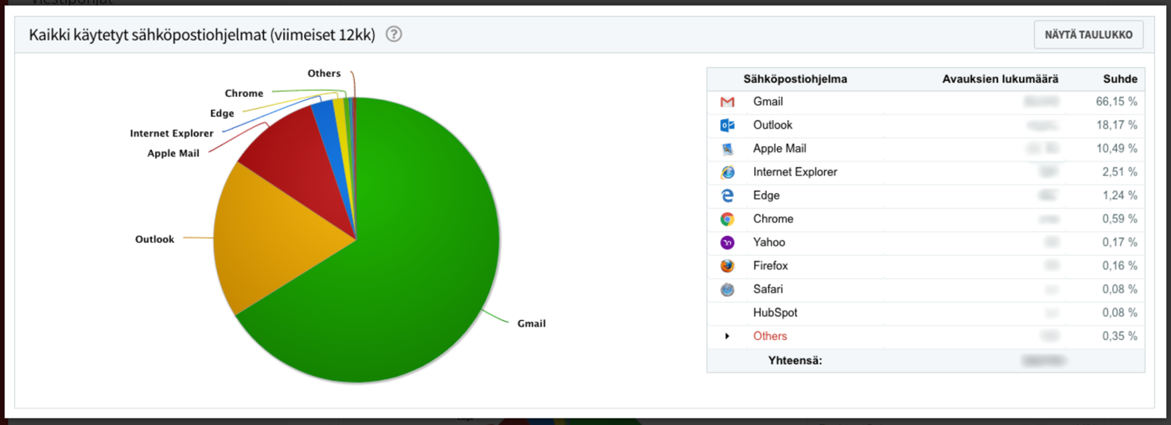Click the Gmail envelope icon in the table
The width and height of the screenshot is (1171, 425).
click(x=727, y=102)
